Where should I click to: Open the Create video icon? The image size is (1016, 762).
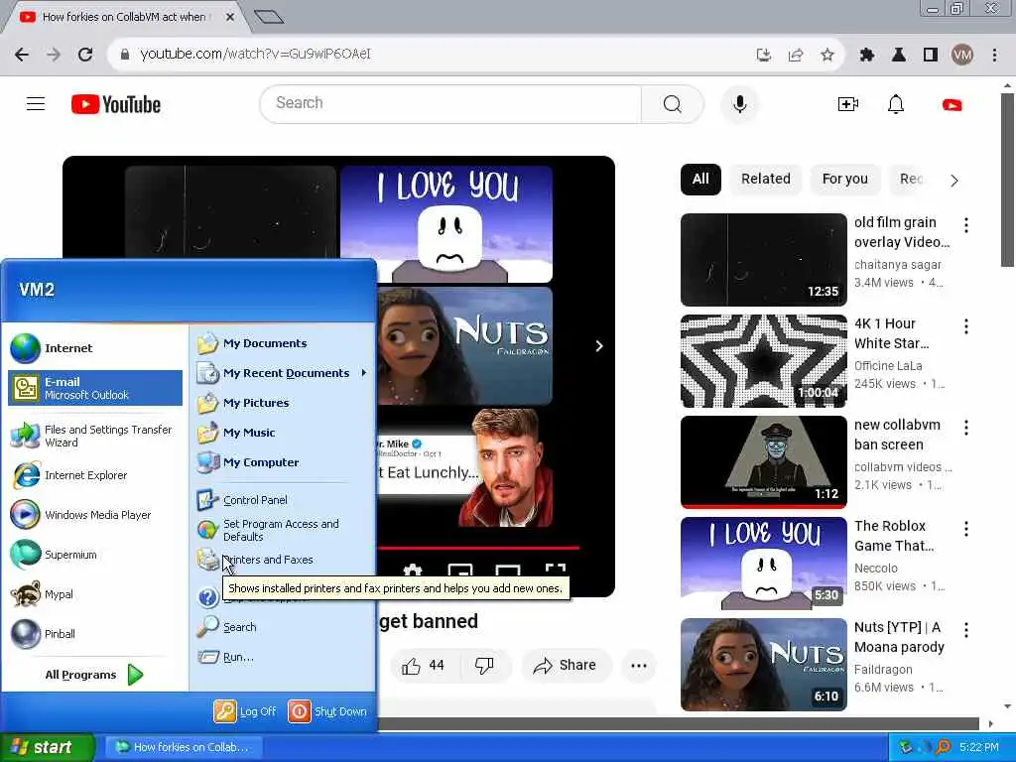[x=847, y=104]
